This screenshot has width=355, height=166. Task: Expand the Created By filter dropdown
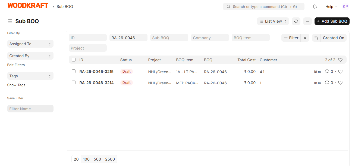point(30,56)
